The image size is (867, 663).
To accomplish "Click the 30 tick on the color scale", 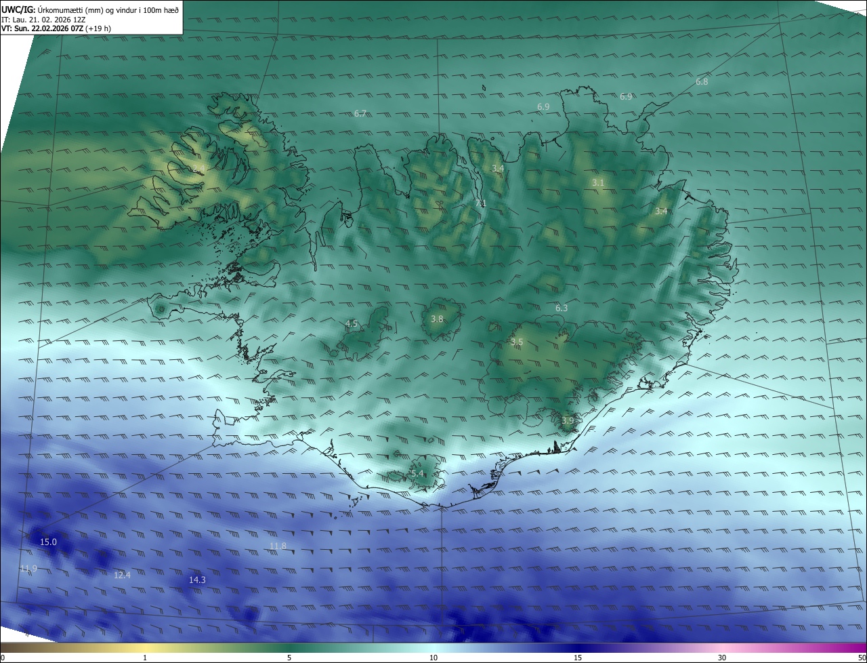I will coord(722,658).
